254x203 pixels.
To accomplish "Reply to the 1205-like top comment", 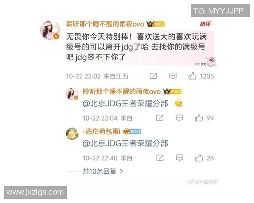I will 173,76.
